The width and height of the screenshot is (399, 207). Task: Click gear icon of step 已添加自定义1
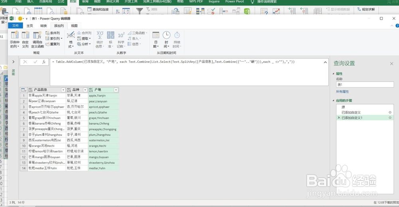(x=390, y=117)
